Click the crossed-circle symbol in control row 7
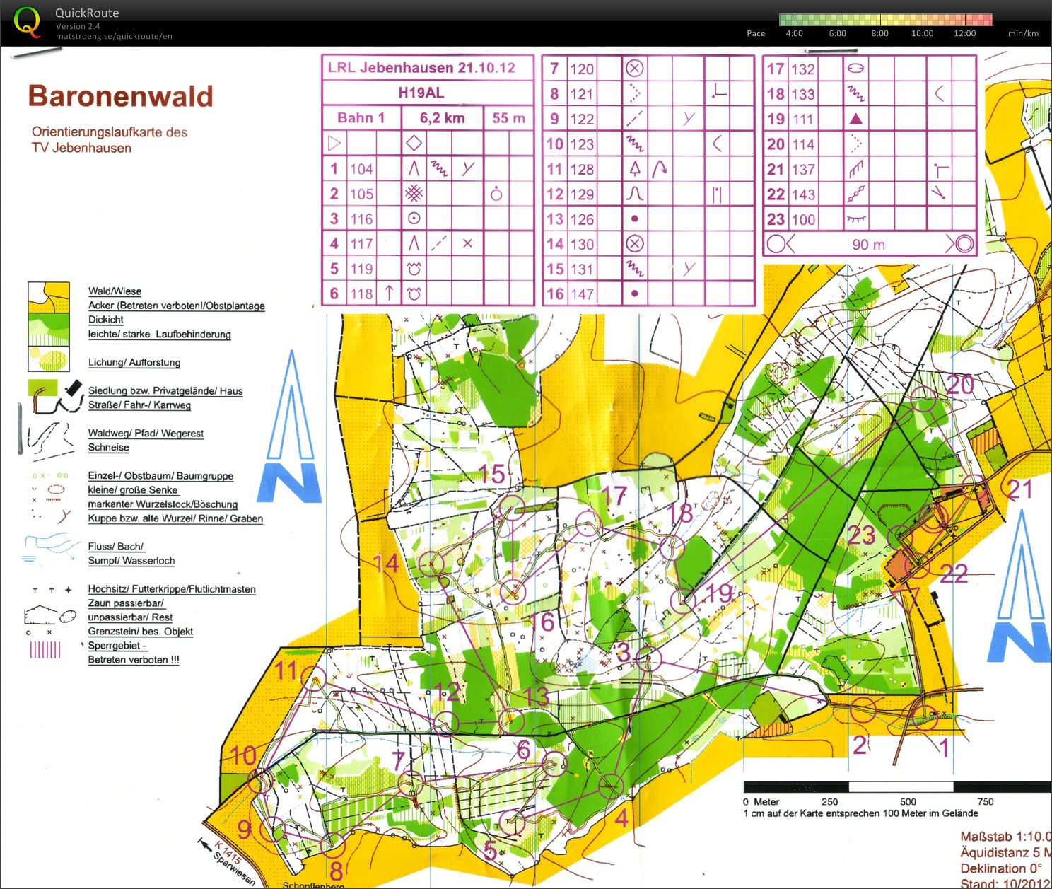The width and height of the screenshot is (1052, 889). click(x=634, y=69)
